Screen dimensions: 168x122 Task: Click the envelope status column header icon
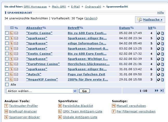point(12,28)
